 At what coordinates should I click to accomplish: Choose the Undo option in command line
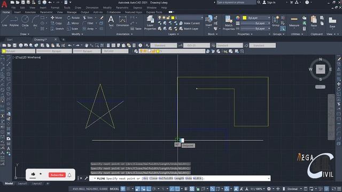coord(189,178)
